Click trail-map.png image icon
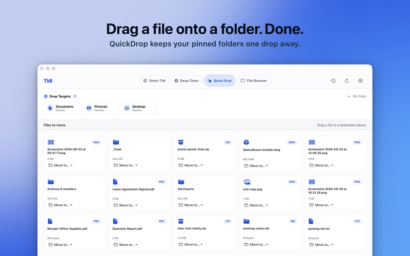 pos(247,182)
